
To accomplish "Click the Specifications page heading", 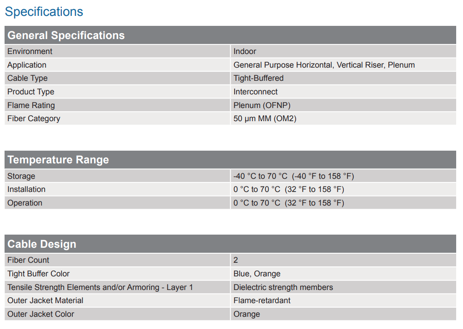I will pos(44,12).
